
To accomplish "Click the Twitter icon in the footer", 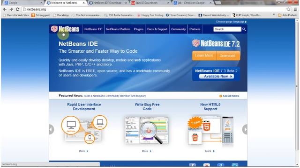I will 235,165.
